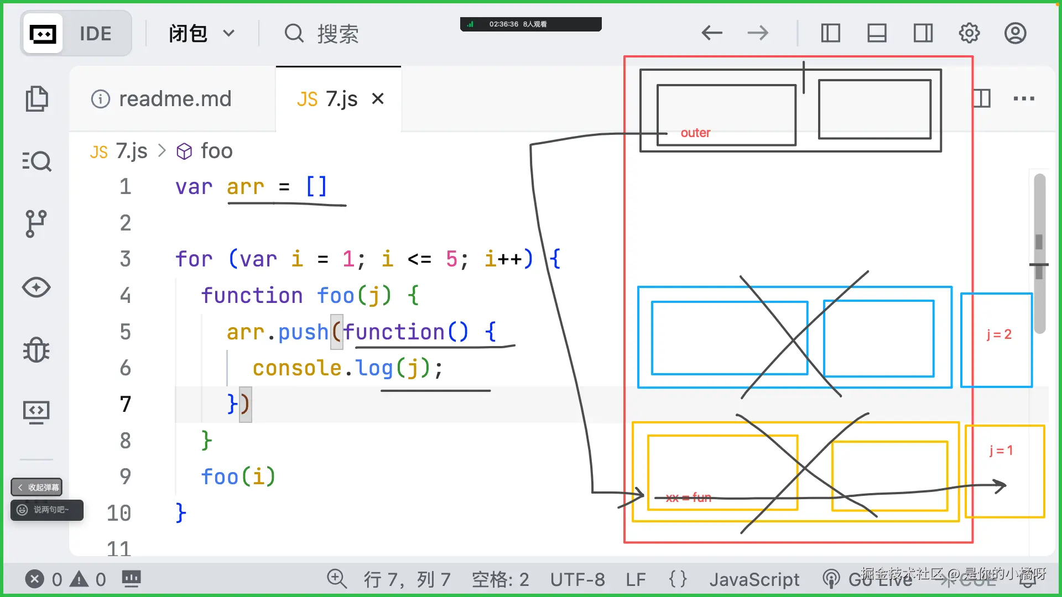Viewport: 1062px width, 597px height.
Task: Navigate back with left arrow
Action: (x=712, y=33)
